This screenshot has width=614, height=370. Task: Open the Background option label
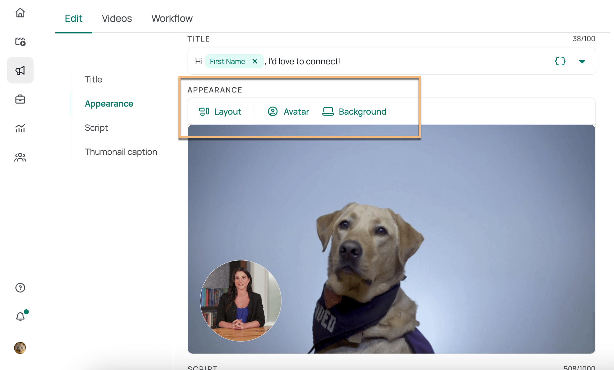pyautogui.click(x=362, y=112)
